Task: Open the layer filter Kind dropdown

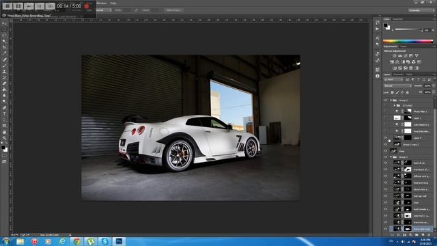Action: 393,79
